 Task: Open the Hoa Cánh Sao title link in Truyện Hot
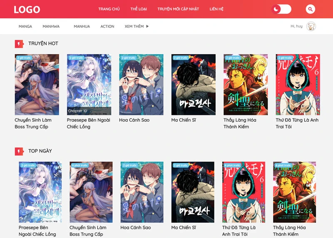134,120
